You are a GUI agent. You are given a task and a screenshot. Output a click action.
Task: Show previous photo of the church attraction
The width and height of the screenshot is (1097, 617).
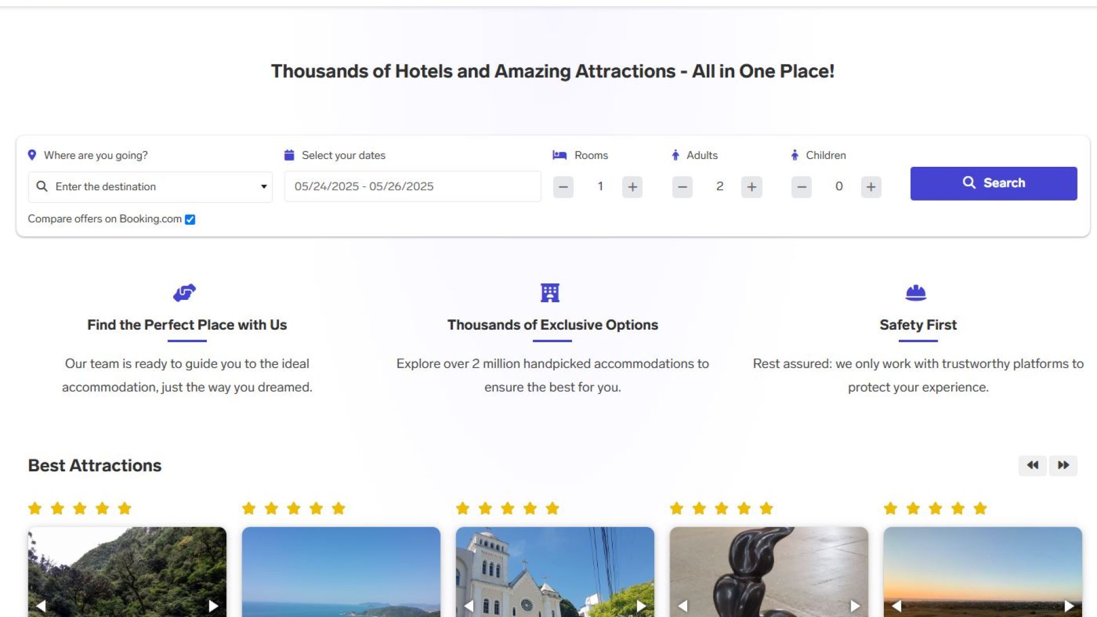pyautogui.click(x=469, y=606)
